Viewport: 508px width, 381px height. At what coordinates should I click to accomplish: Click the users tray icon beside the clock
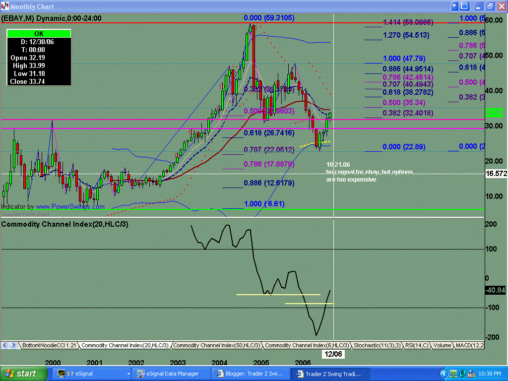(x=471, y=374)
